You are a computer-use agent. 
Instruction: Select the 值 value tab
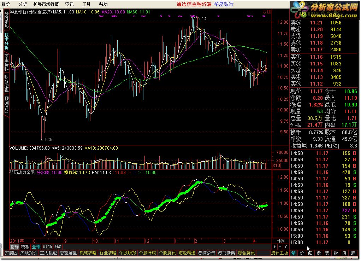point(344,253)
